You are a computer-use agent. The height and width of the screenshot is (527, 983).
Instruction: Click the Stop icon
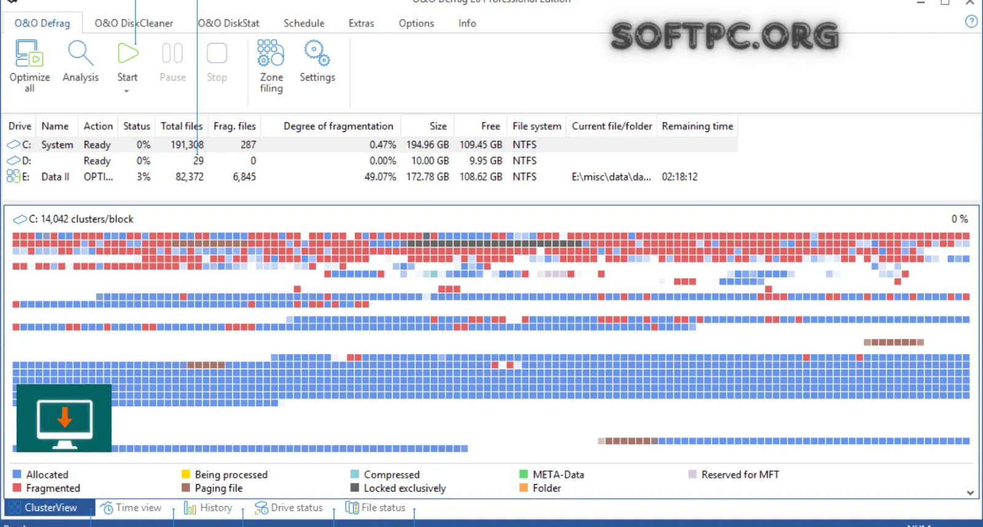(217, 54)
